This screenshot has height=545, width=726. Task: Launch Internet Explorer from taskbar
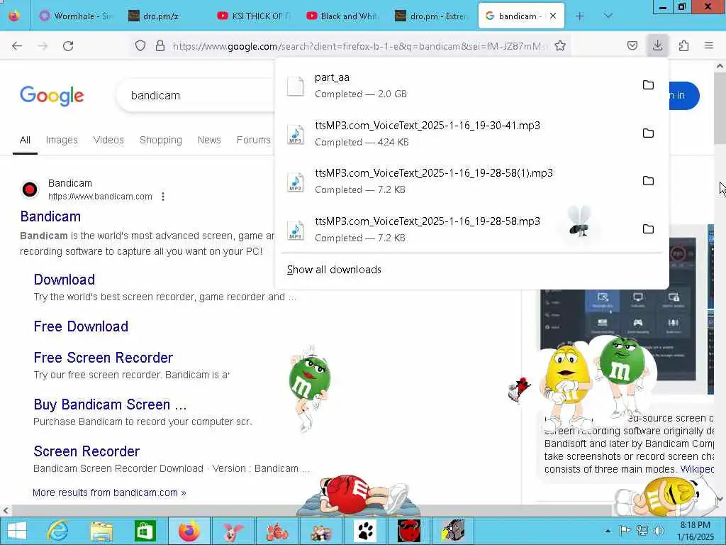coord(58,531)
